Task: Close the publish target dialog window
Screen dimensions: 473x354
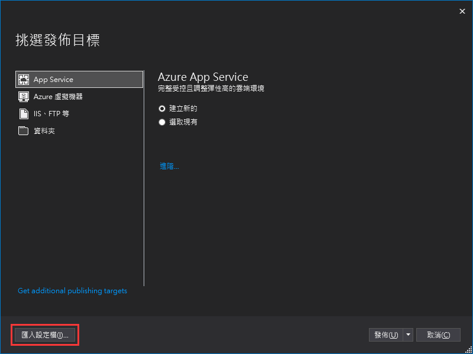Action: tap(462, 11)
